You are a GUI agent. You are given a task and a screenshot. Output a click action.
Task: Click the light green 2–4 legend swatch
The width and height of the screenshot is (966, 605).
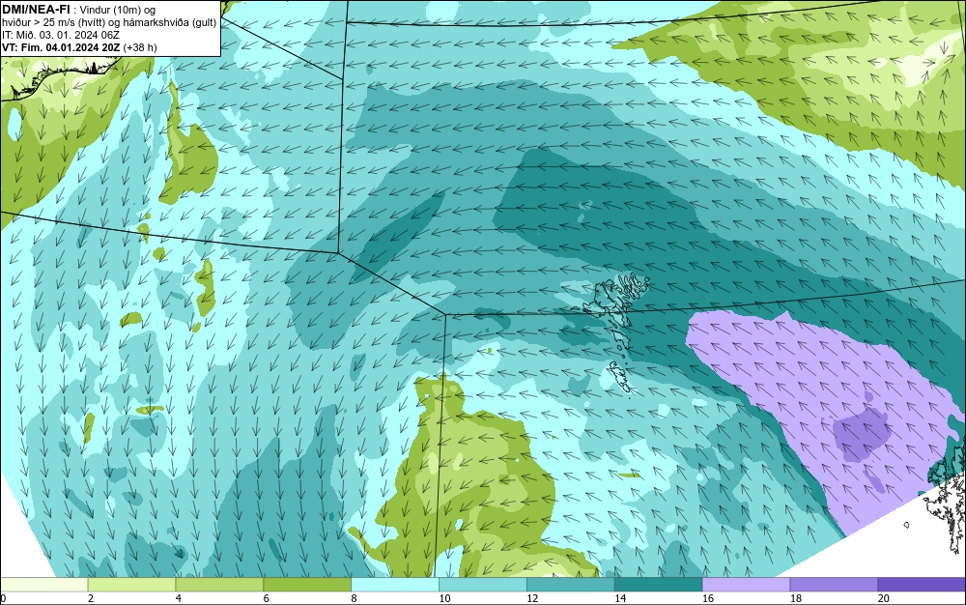pyautogui.click(x=131, y=585)
